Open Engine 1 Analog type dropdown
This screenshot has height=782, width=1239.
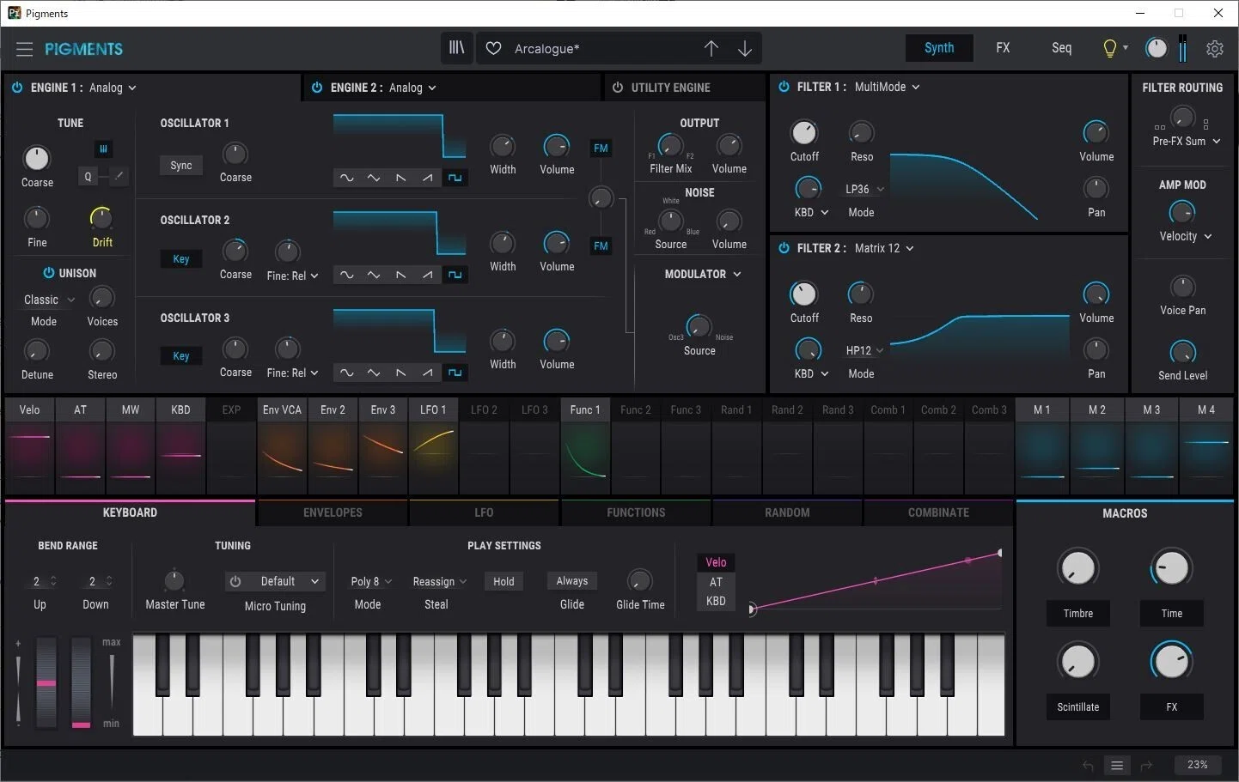113,88
